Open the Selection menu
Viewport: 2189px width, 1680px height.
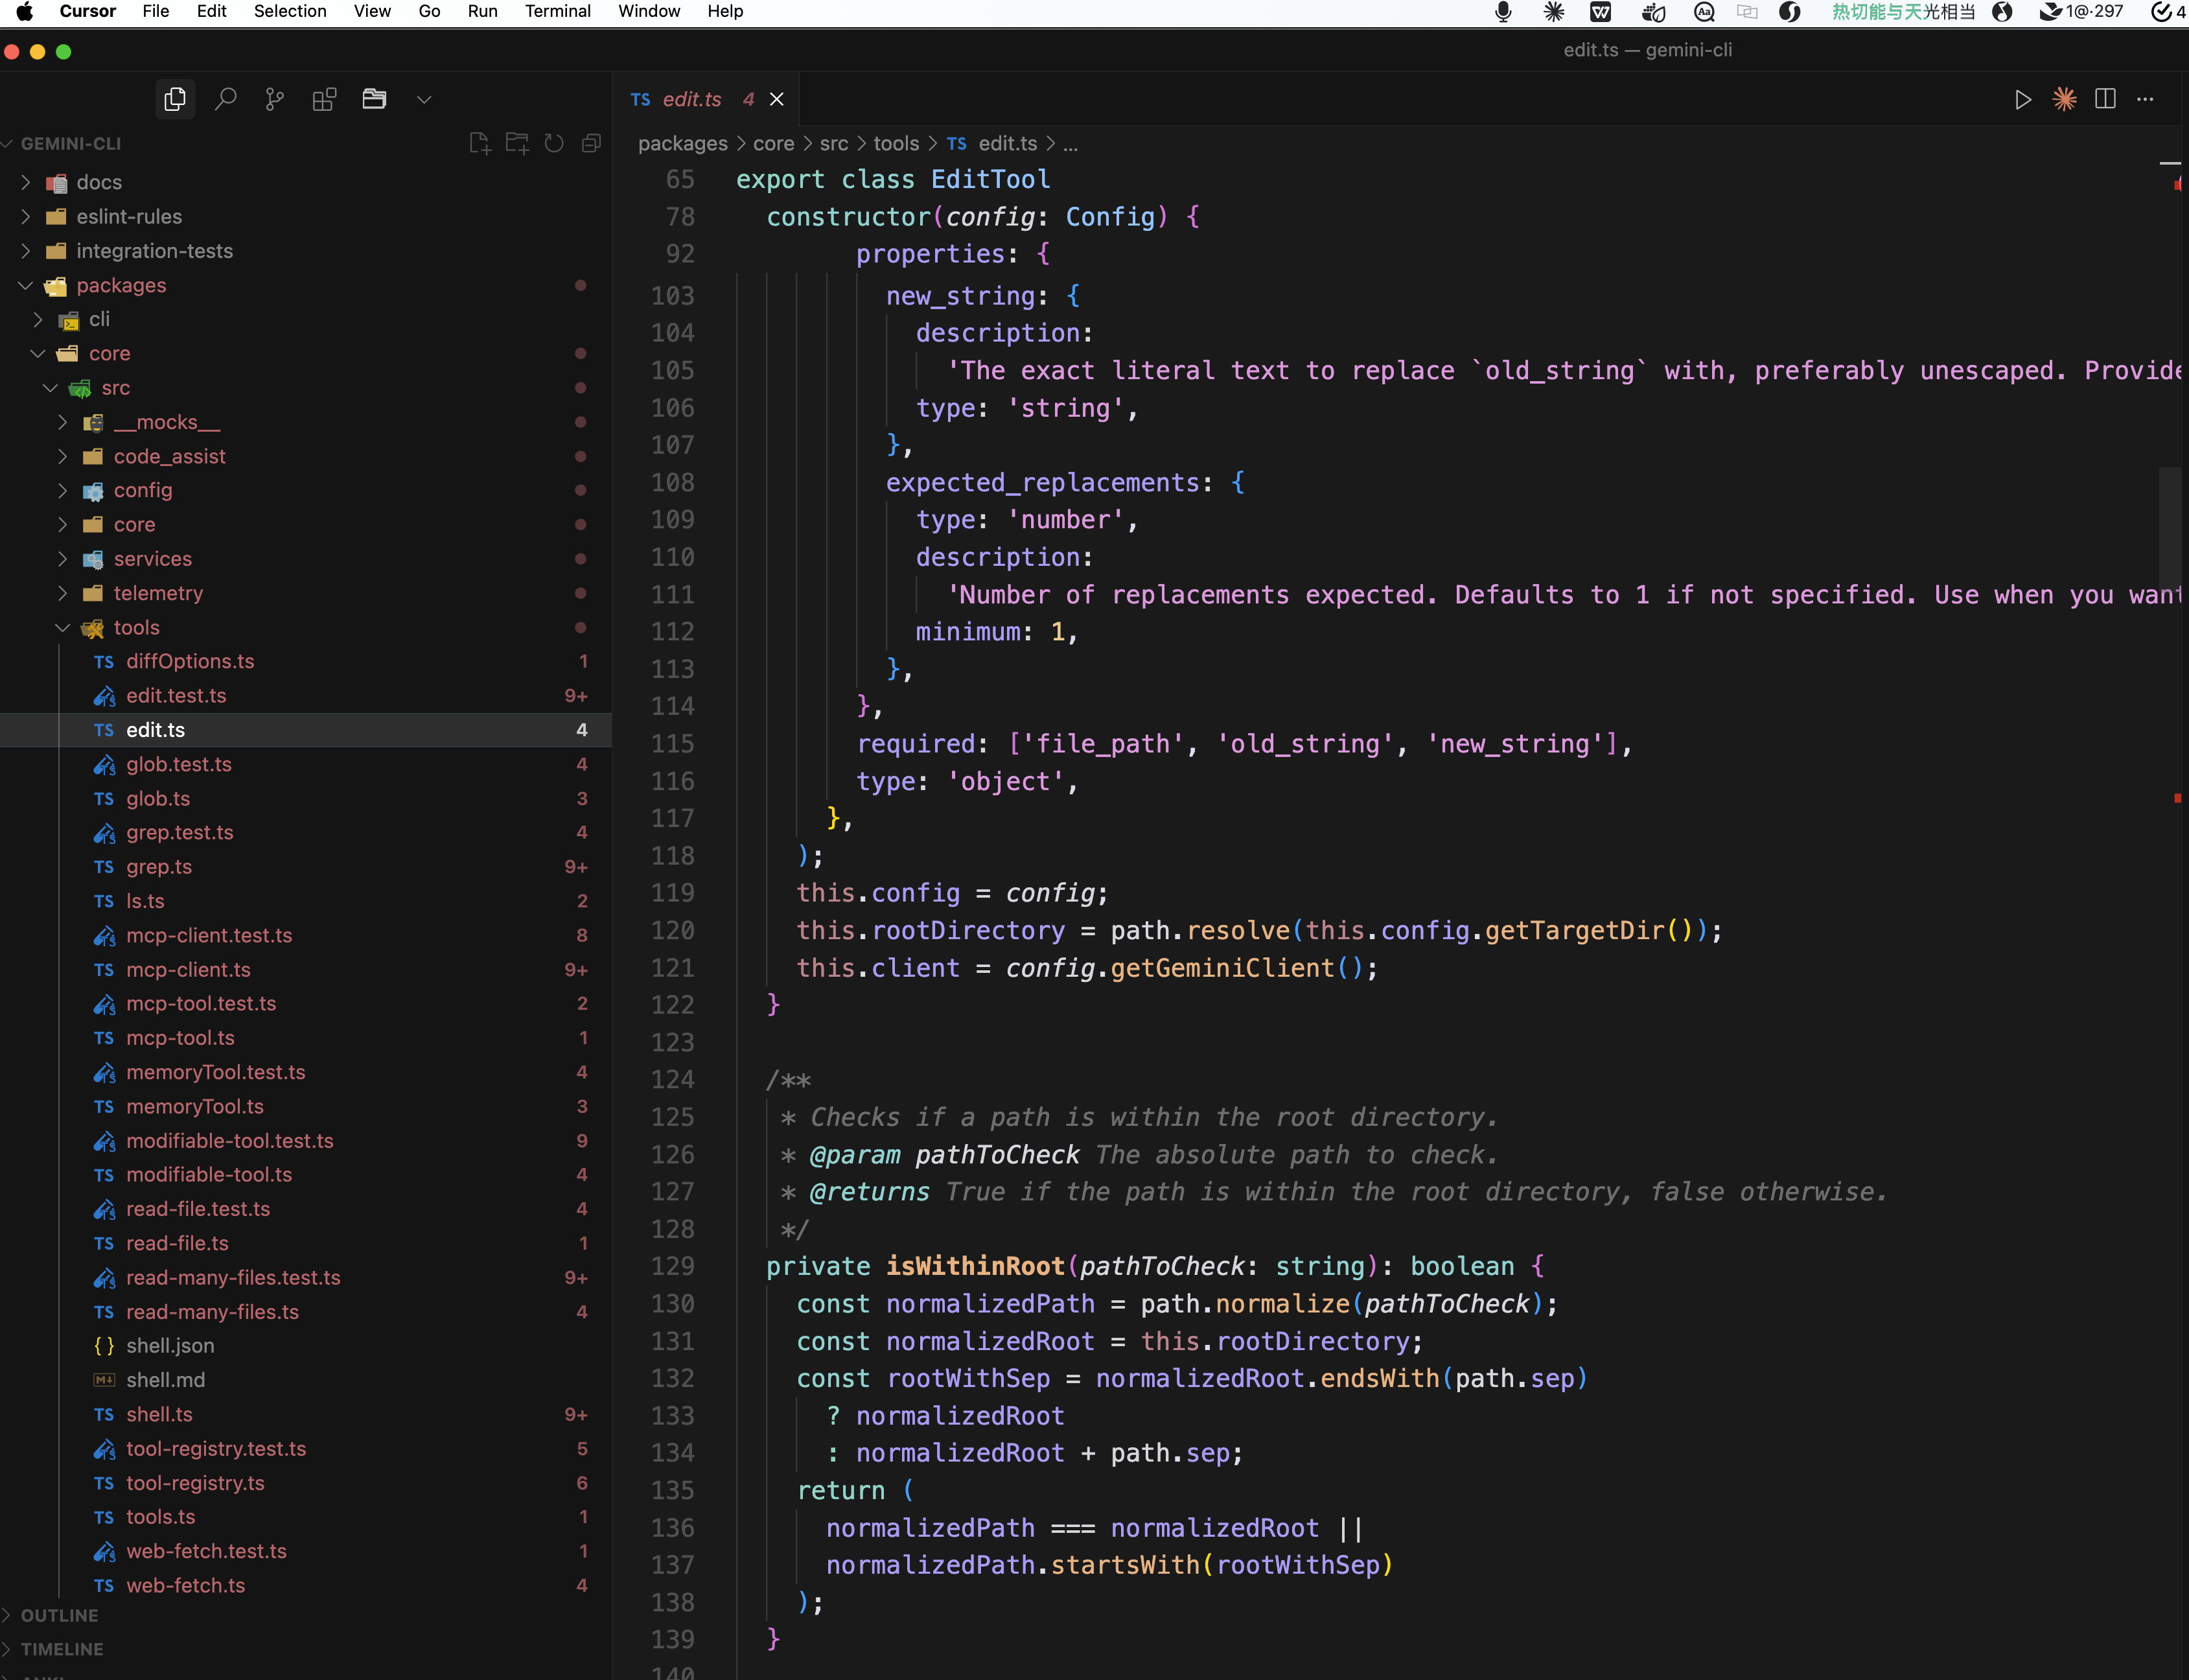(x=289, y=11)
